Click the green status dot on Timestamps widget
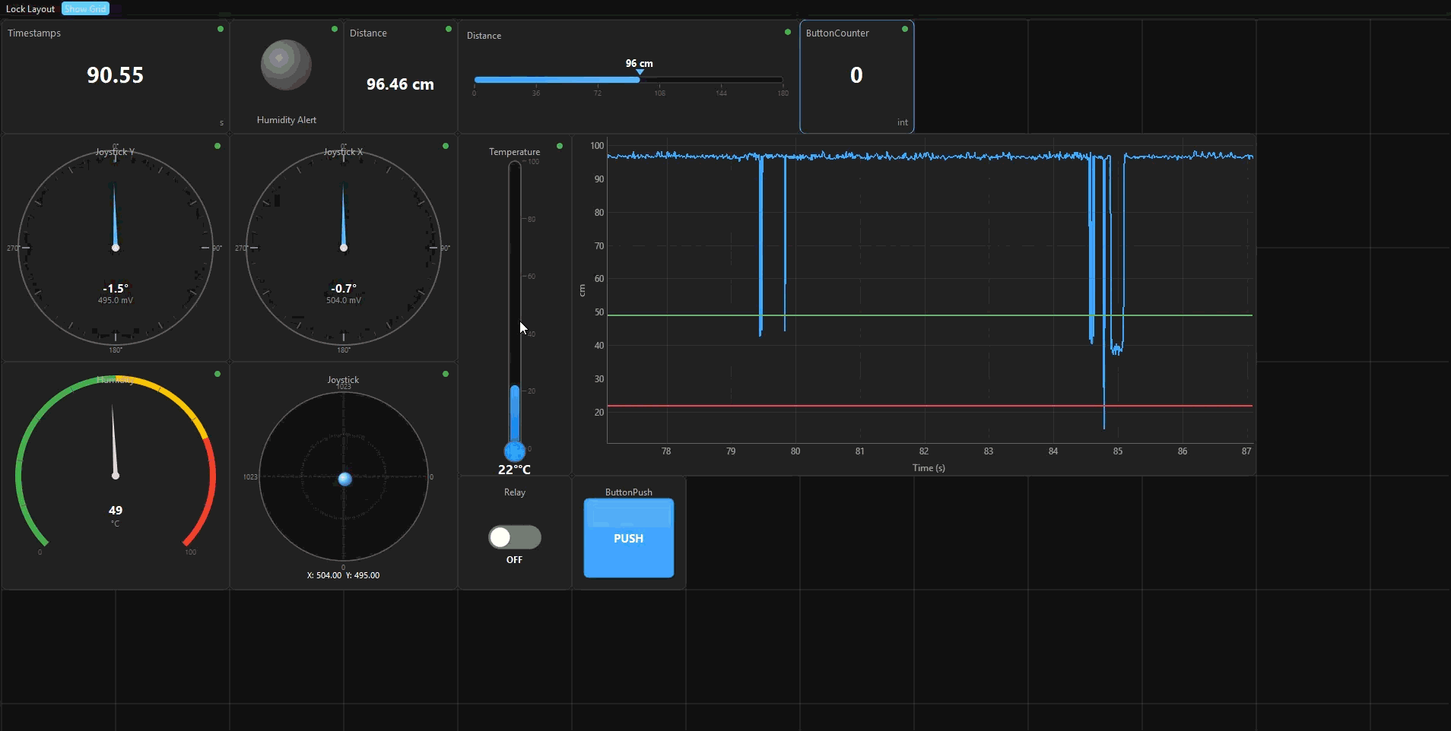The height and width of the screenshot is (731, 1451). pyautogui.click(x=219, y=28)
